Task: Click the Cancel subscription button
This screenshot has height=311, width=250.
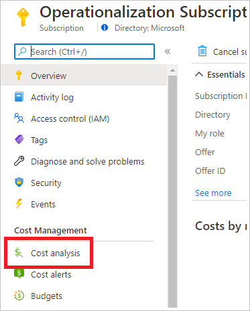Action: (x=222, y=51)
